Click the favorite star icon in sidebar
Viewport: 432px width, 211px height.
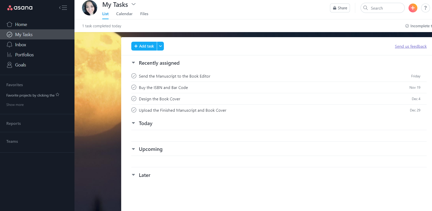(58, 95)
